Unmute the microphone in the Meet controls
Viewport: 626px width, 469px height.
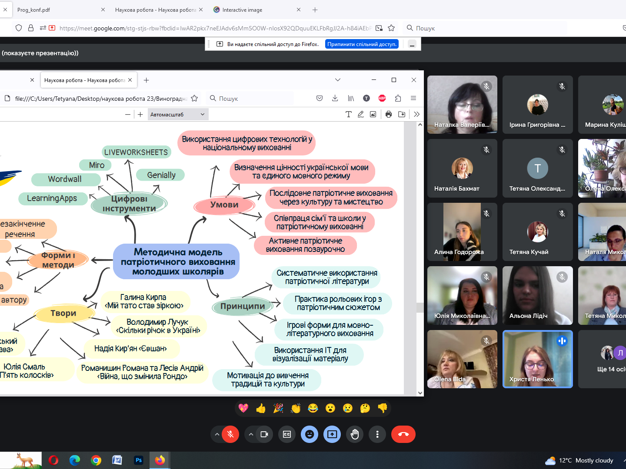pyautogui.click(x=230, y=434)
